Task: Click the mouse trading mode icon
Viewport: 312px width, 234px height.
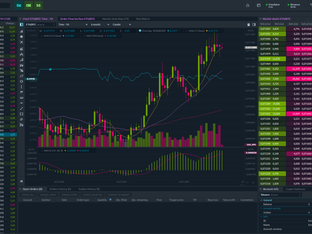Action: [248, 24]
